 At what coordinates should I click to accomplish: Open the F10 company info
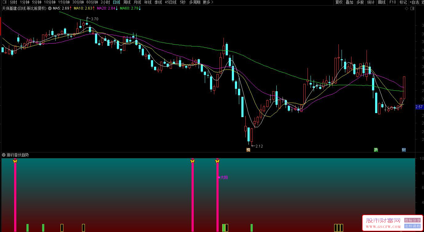pos(393,2)
